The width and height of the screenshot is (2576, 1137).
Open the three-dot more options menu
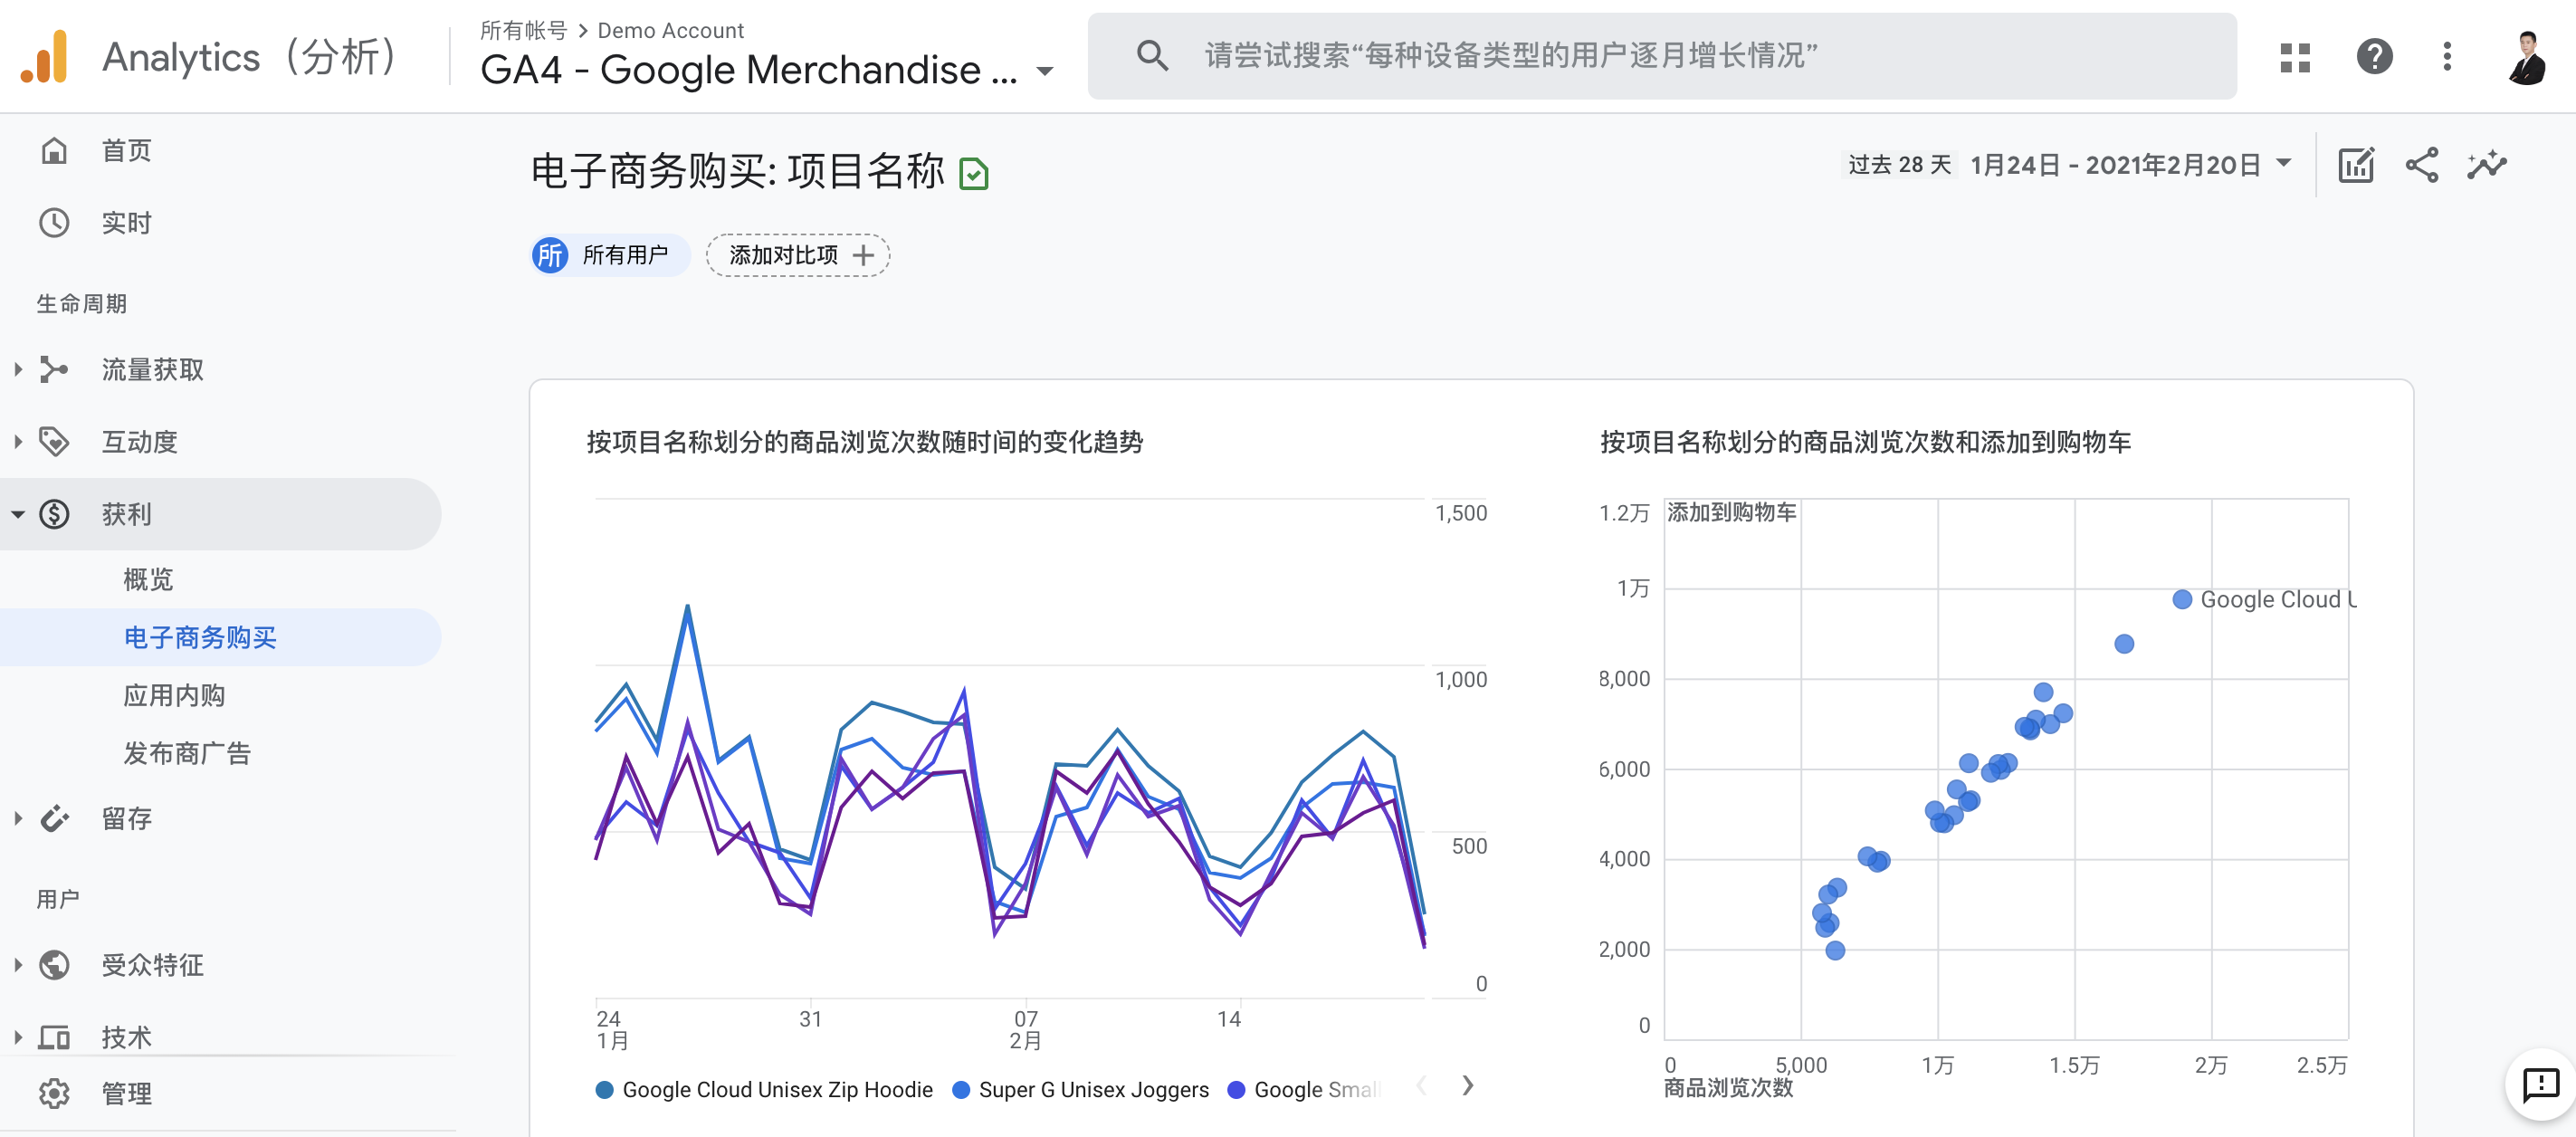pyautogui.click(x=2447, y=57)
